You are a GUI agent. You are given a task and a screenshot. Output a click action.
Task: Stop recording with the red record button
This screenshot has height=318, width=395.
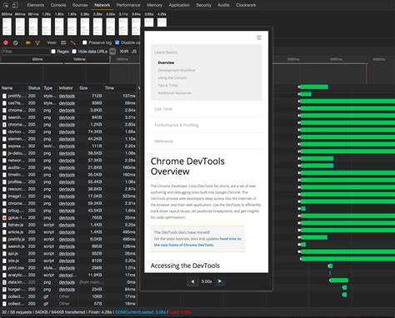6,42
